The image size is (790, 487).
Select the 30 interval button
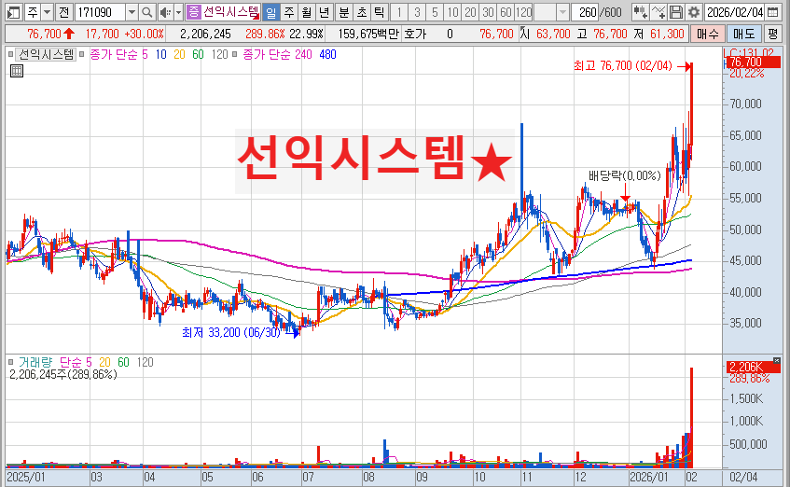(x=488, y=12)
